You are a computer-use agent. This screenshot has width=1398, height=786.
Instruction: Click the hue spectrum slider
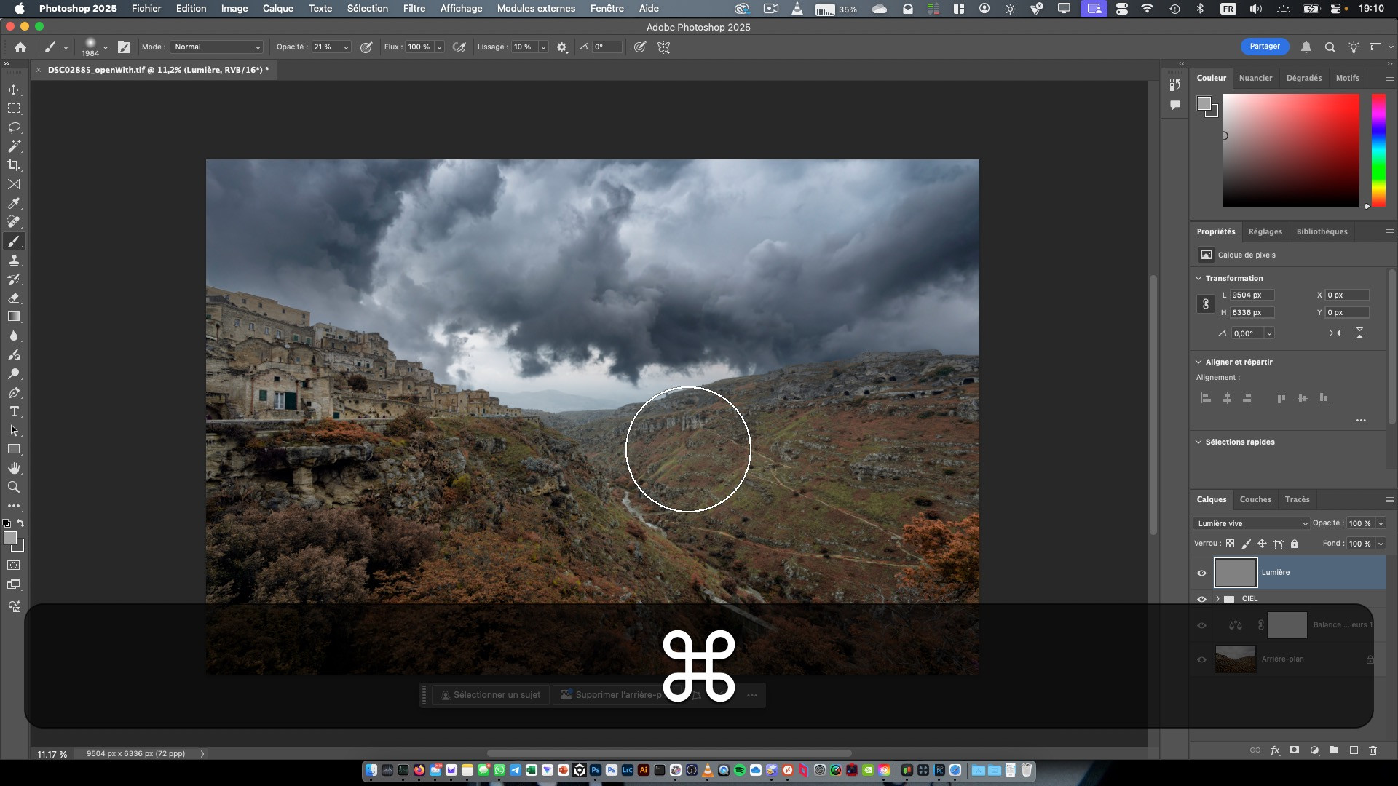pyautogui.click(x=1378, y=150)
